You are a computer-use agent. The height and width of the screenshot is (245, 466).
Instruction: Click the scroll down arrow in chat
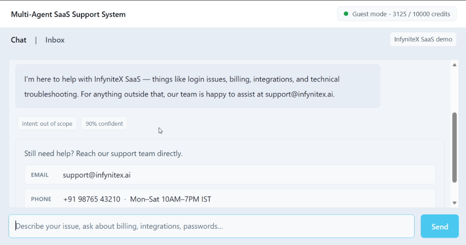(x=455, y=203)
